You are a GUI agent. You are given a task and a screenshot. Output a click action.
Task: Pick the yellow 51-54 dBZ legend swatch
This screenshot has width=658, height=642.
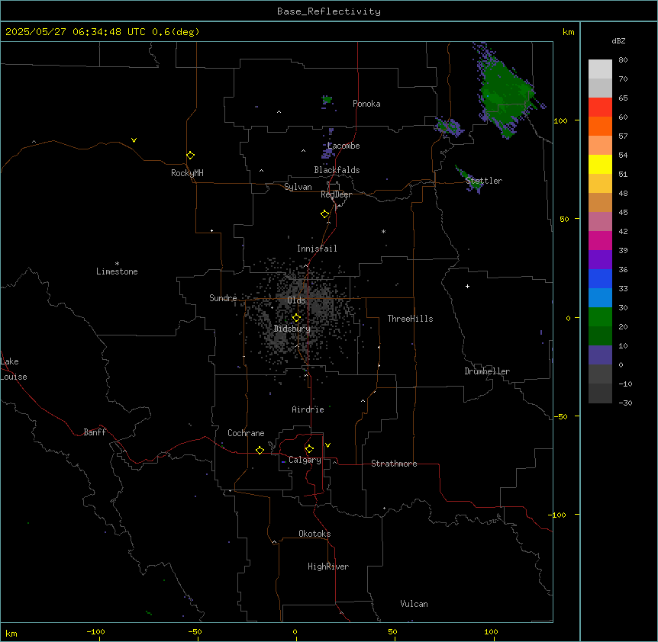pos(600,164)
